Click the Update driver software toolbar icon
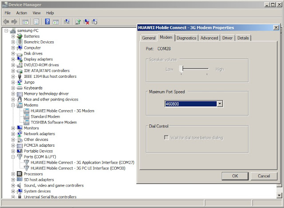Screen dimensions: 284x208 pos(78,22)
